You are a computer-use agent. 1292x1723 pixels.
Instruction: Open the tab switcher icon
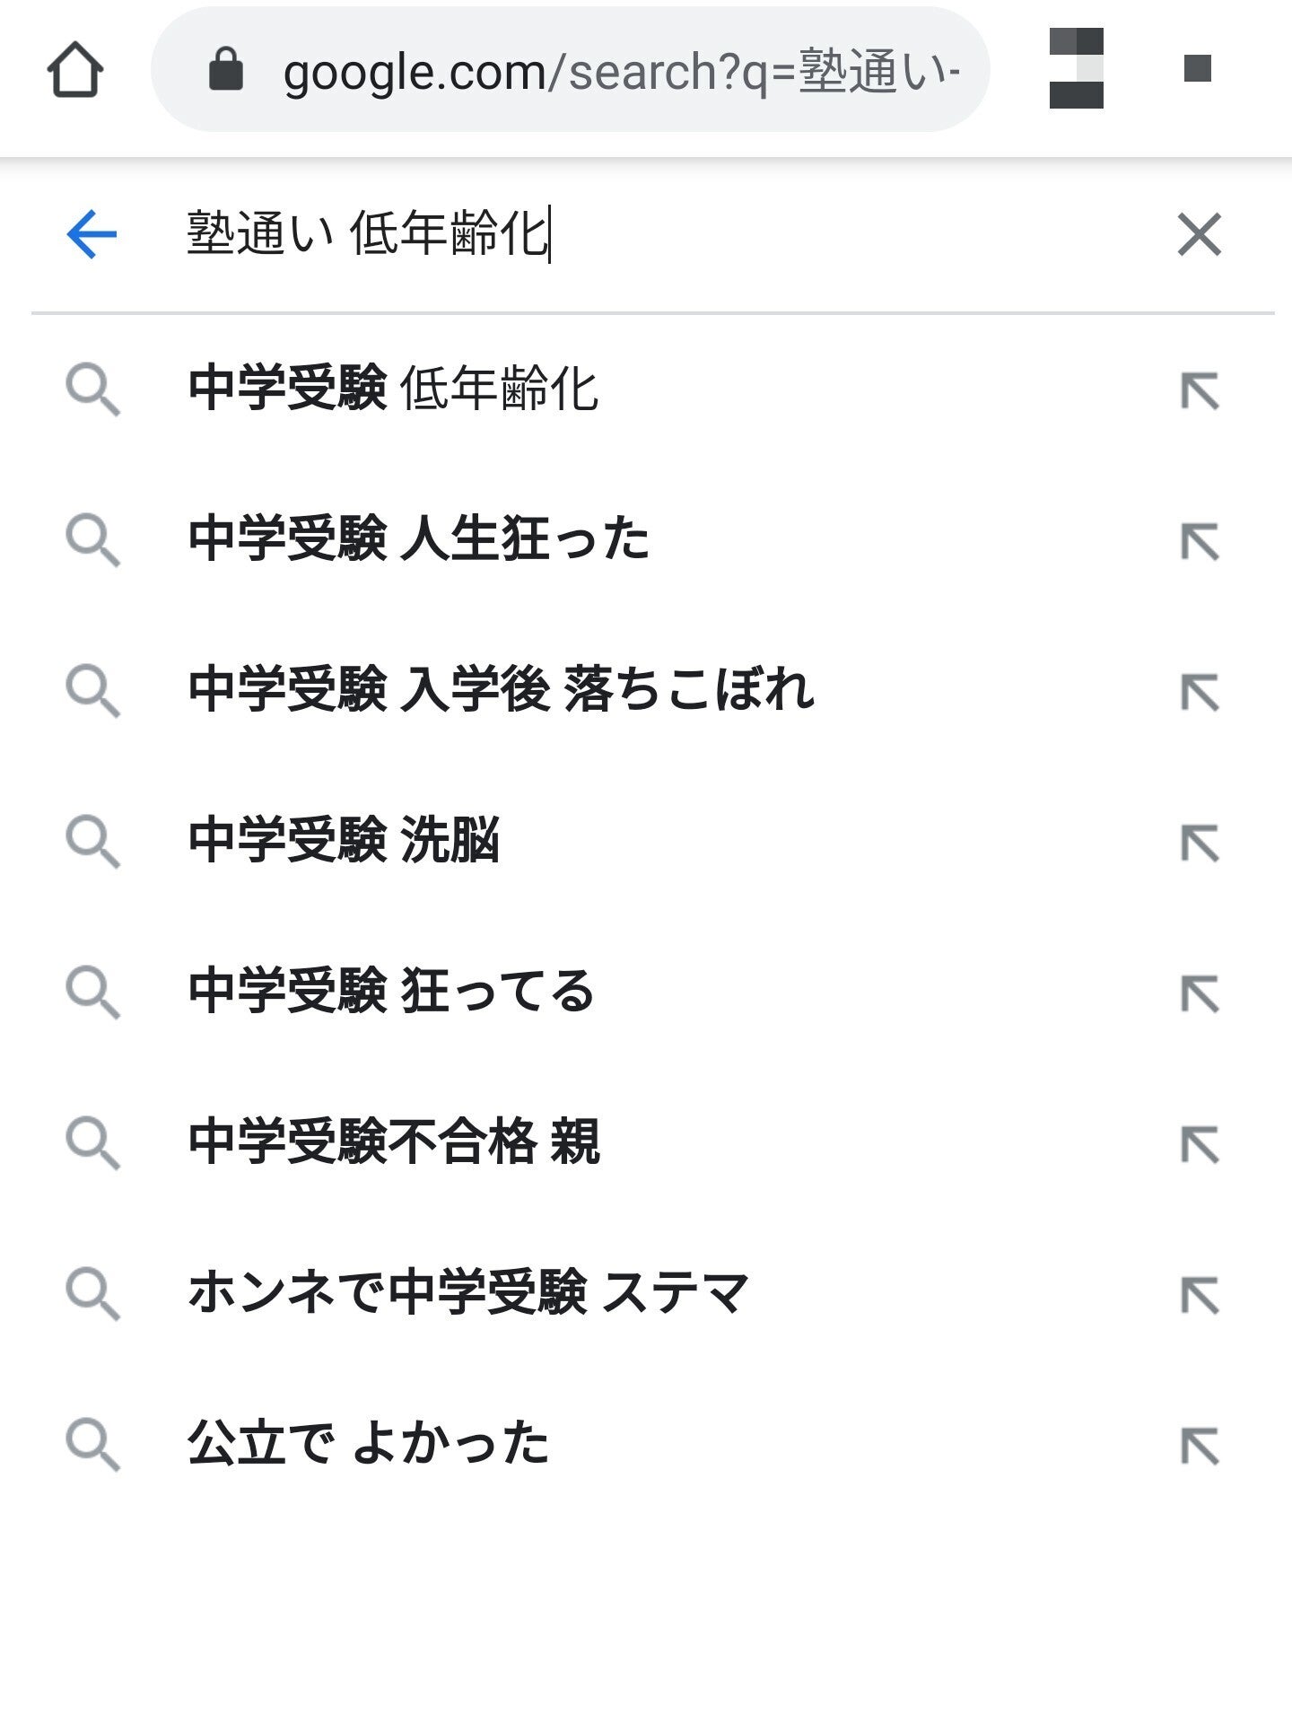click(1076, 68)
